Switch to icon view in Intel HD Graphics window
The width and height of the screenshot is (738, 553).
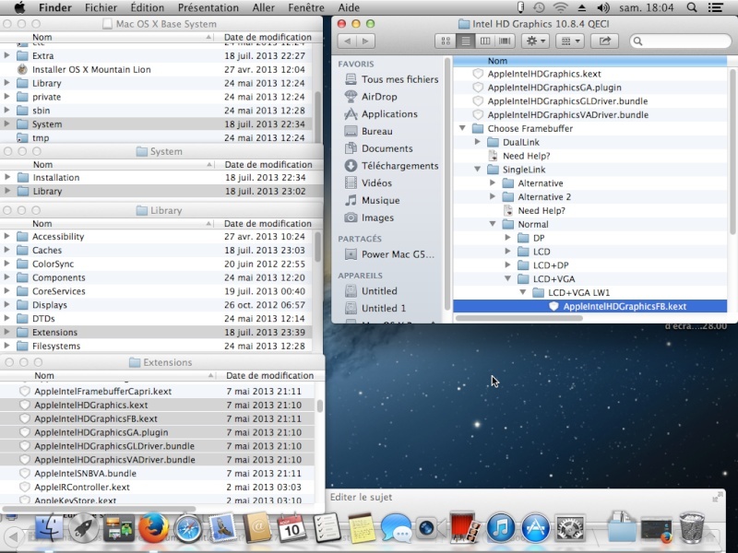pyautogui.click(x=446, y=41)
